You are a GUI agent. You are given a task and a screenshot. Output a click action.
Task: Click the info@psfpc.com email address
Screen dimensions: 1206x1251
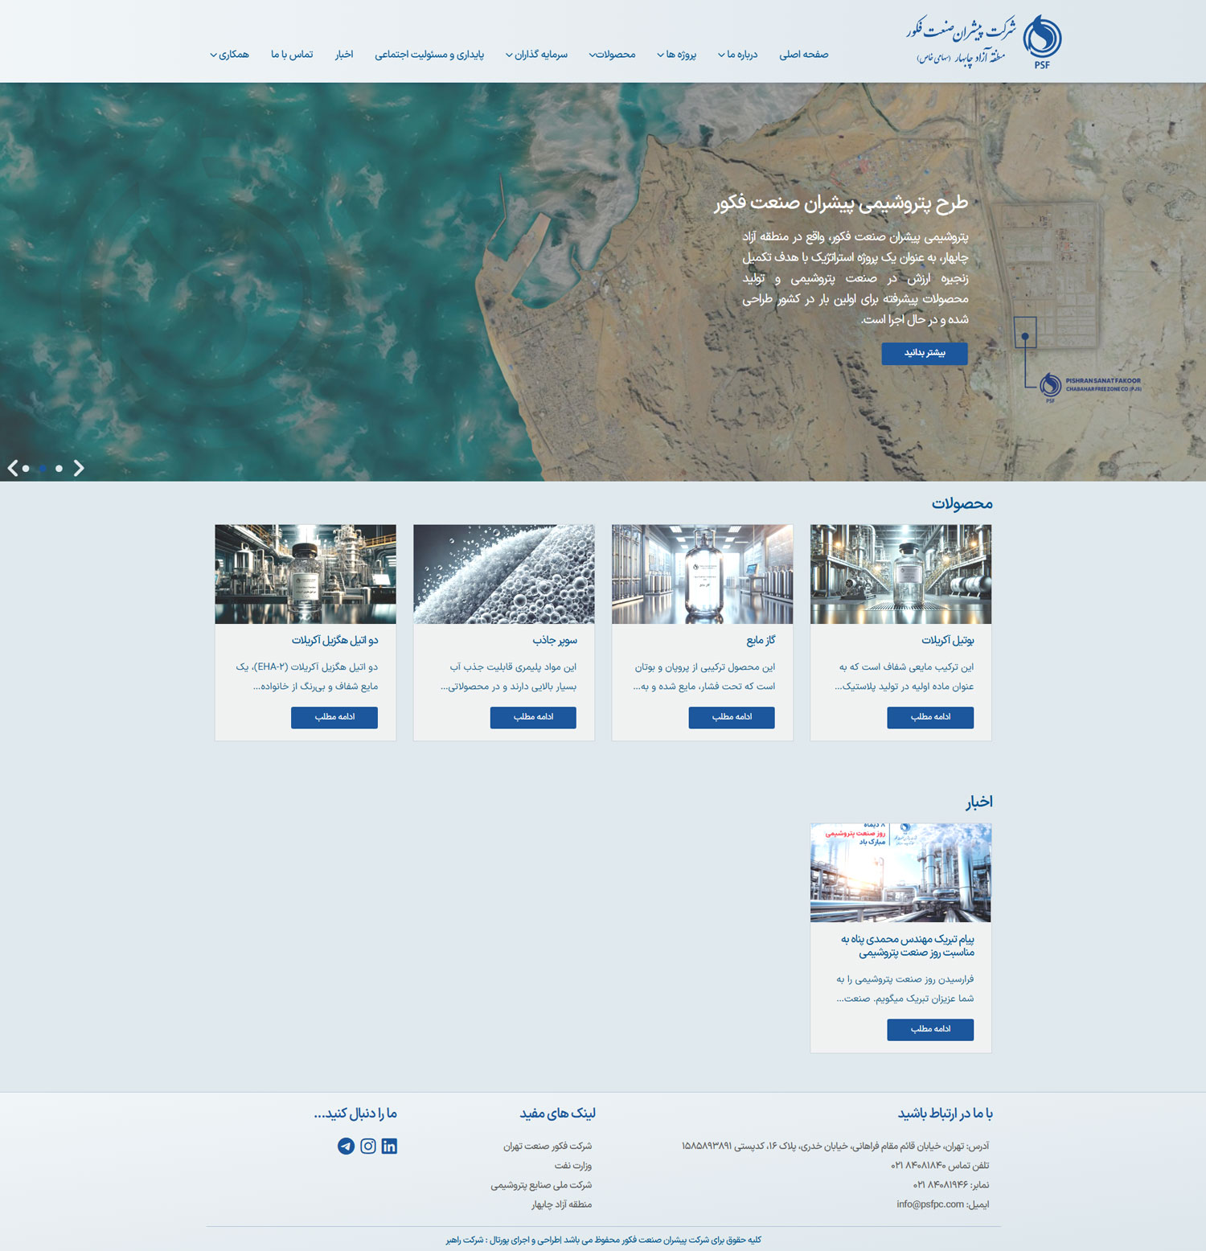point(930,1204)
